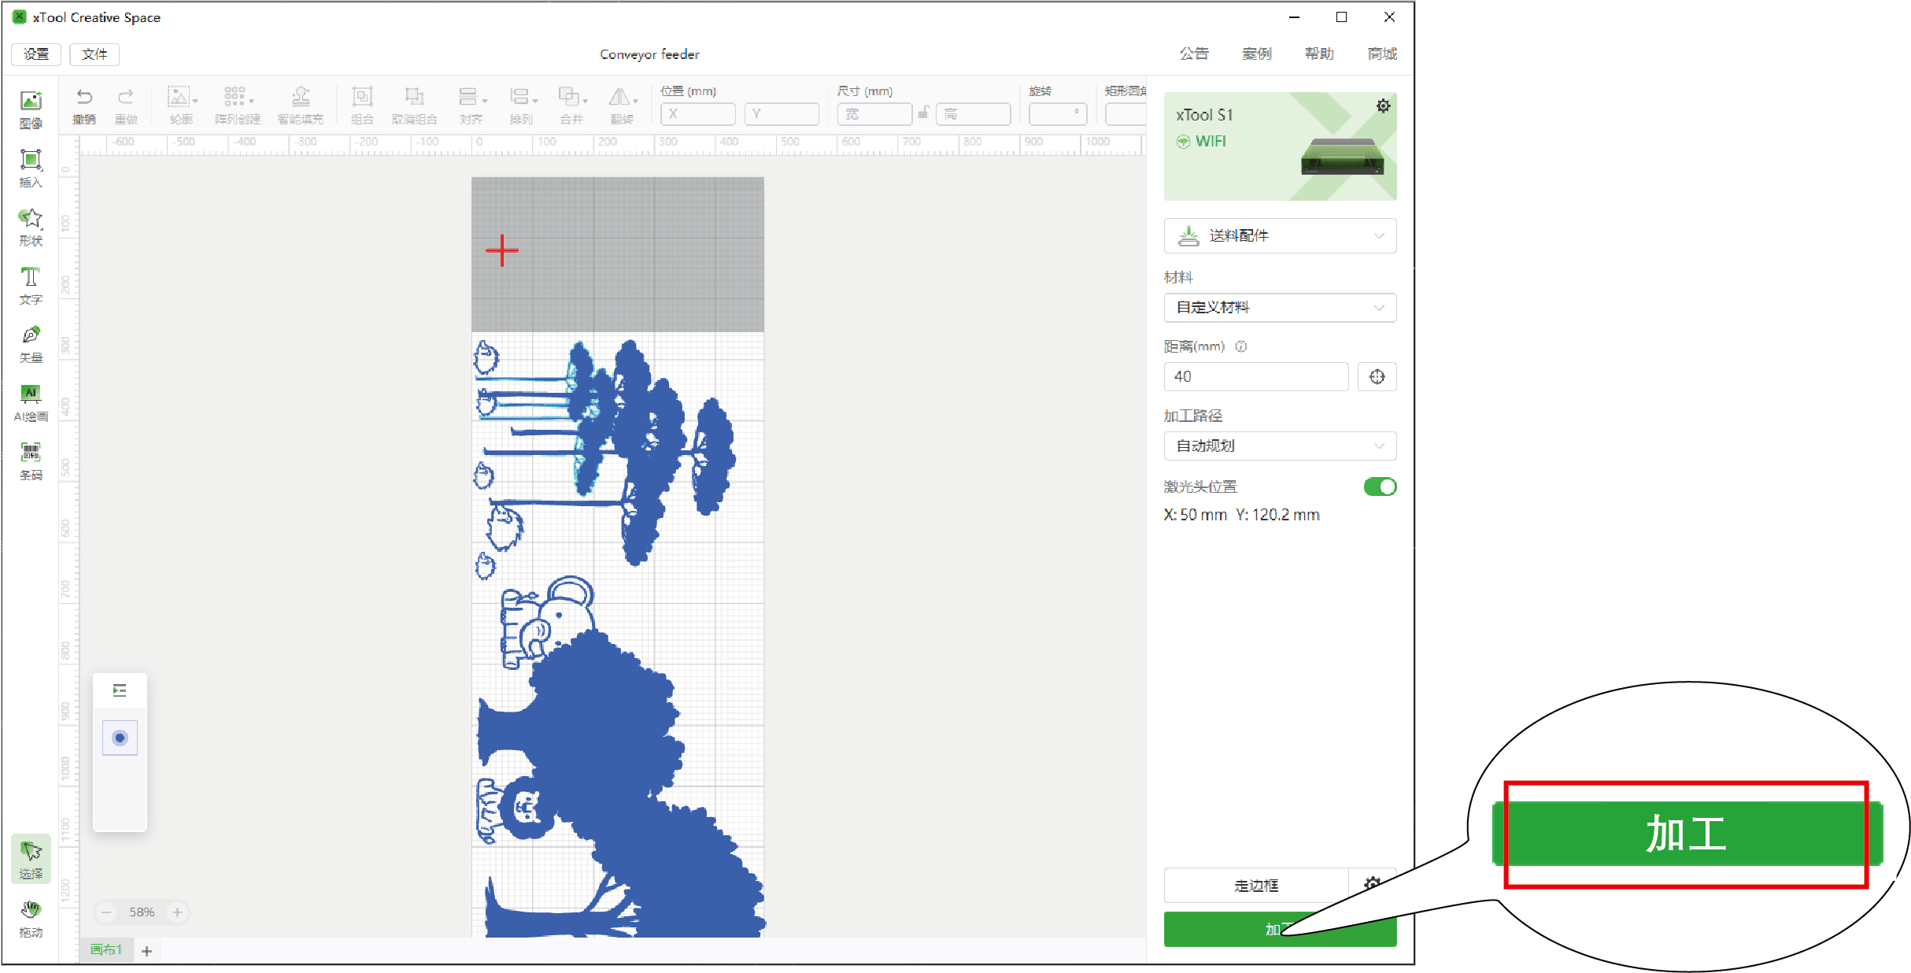Toggle the layer list panel icon
1911x973 pixels.
point(120,690)
